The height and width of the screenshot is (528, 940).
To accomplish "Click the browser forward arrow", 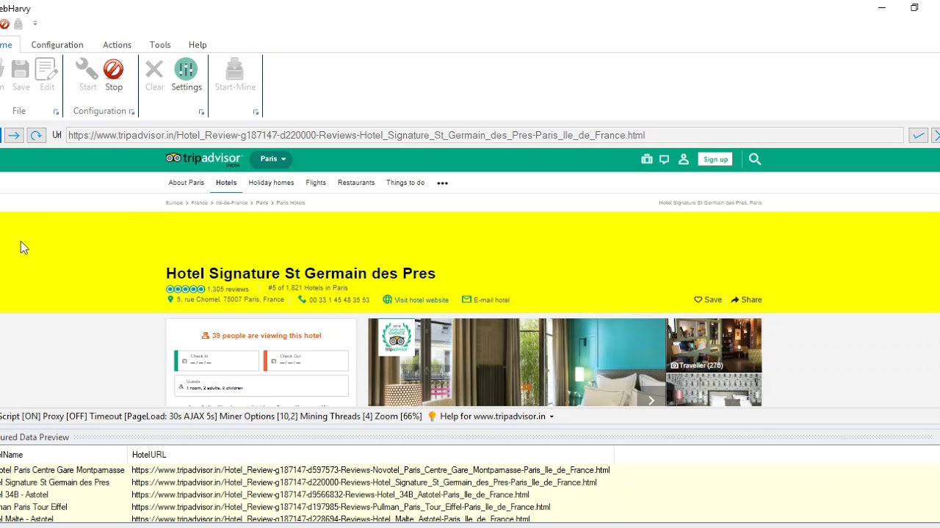I will click(x=14, y=135).
